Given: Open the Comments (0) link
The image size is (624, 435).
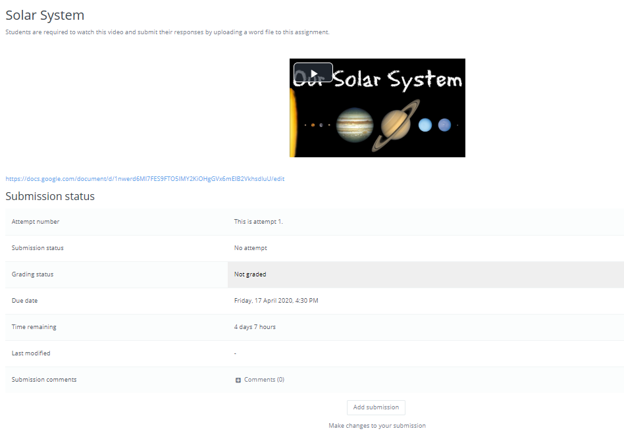Looking at the screenshot, I should 264,380.
